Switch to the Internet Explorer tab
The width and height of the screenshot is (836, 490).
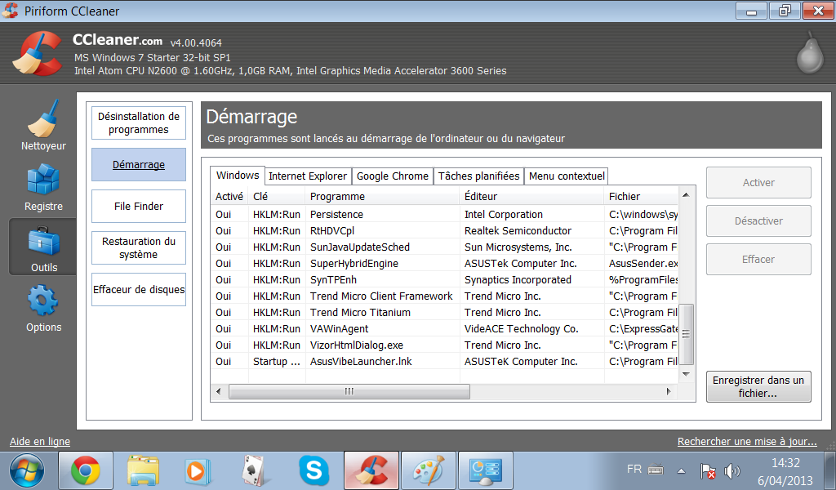[x=308, y=176]
